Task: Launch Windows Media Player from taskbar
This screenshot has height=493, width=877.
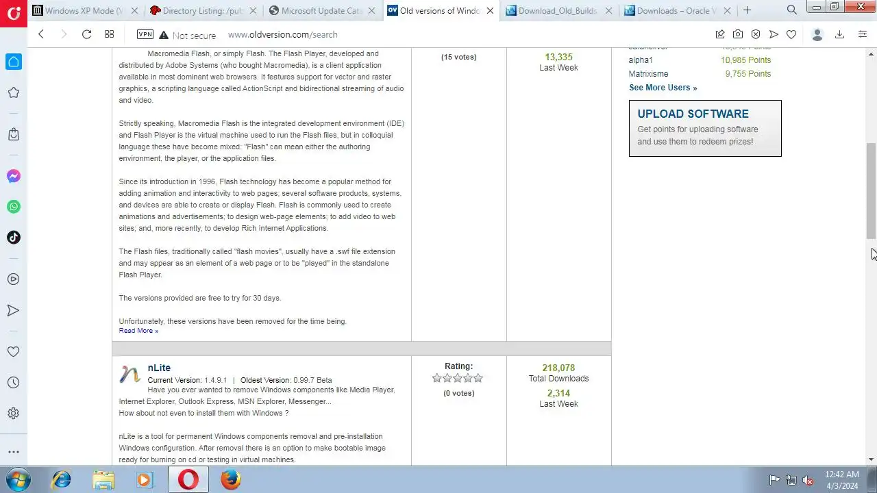Action: click(145, 480)
